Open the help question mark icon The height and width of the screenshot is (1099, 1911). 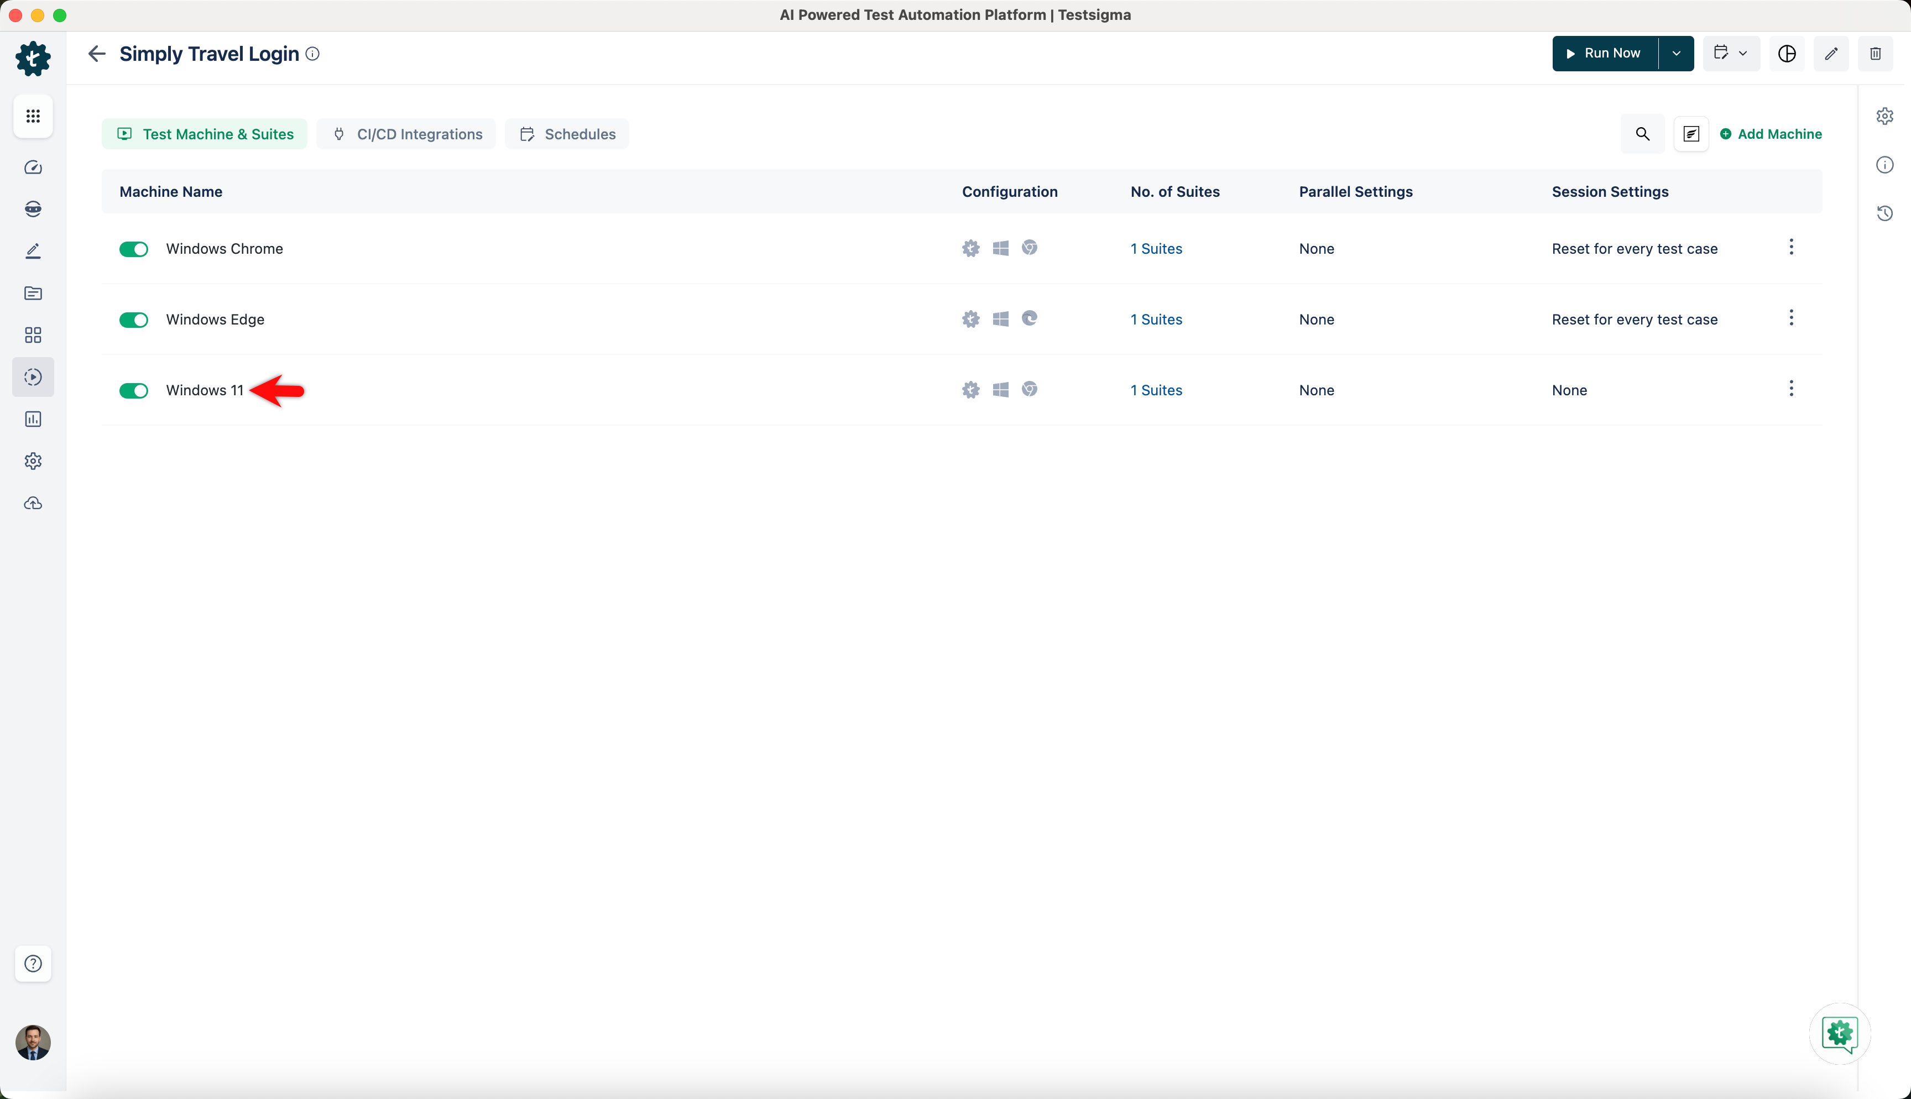point(33,963)
